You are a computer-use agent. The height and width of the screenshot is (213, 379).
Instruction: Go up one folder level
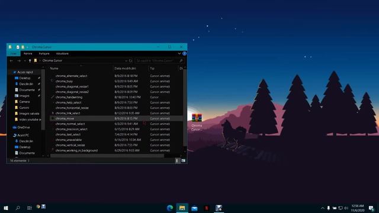pos(30,60)
